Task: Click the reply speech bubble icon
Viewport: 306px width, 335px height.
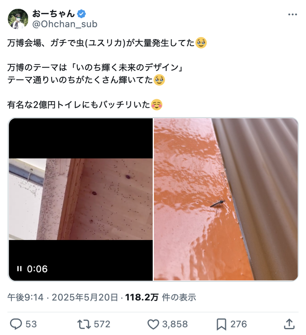Action: click(16, 324)
